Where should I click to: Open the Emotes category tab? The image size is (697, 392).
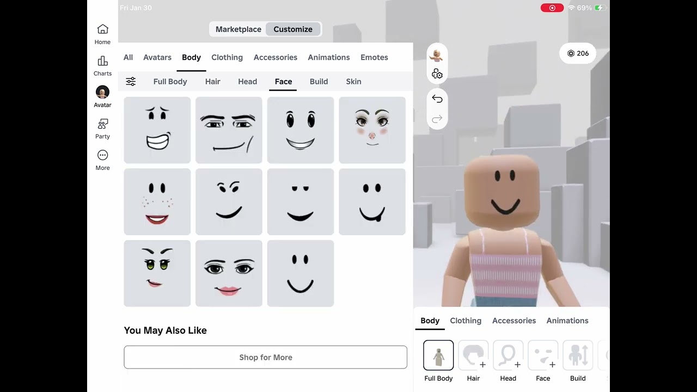tap(374, 57)
